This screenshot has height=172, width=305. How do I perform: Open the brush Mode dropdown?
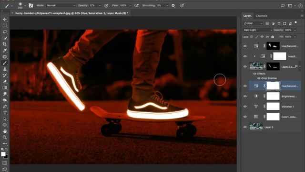coord(61,5)
